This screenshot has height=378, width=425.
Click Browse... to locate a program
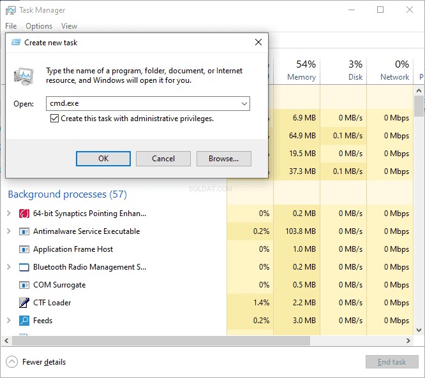pyautogui.click(x=223, y=159)
